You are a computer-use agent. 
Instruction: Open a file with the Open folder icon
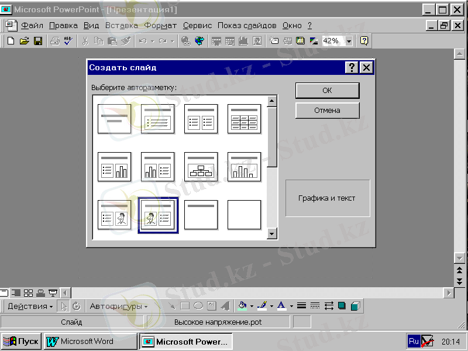point(24,41)
